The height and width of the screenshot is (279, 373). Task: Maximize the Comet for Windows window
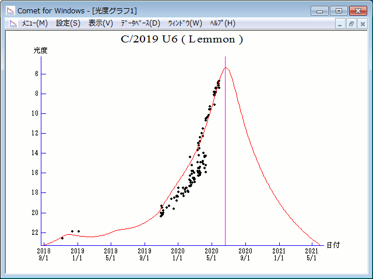338,10
